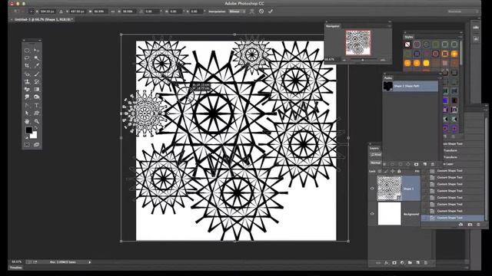Viewport: 492px width, 276px height.
Task: Select the Zoom tool in toolbox
Action: point(36,121)
